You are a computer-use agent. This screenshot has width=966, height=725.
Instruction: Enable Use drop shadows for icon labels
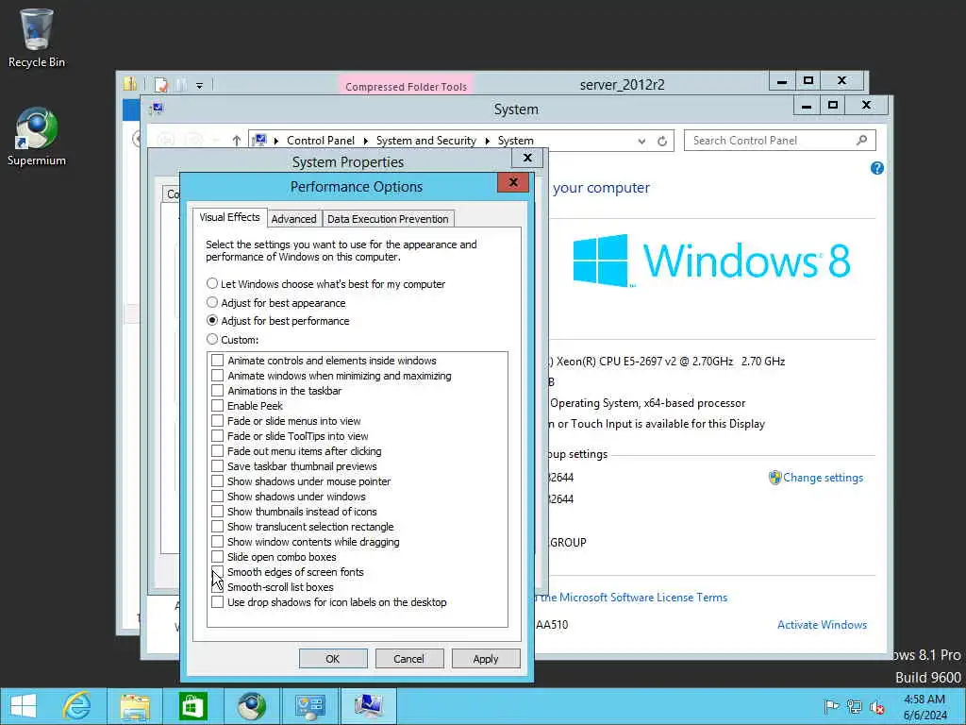tap(218, 601)
